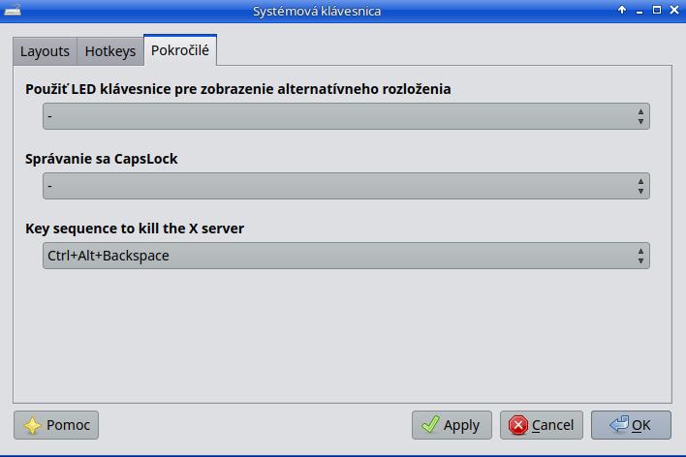Open the CapsLock behavior dropdown
686x457 pixels.
(x=346, y=186)
